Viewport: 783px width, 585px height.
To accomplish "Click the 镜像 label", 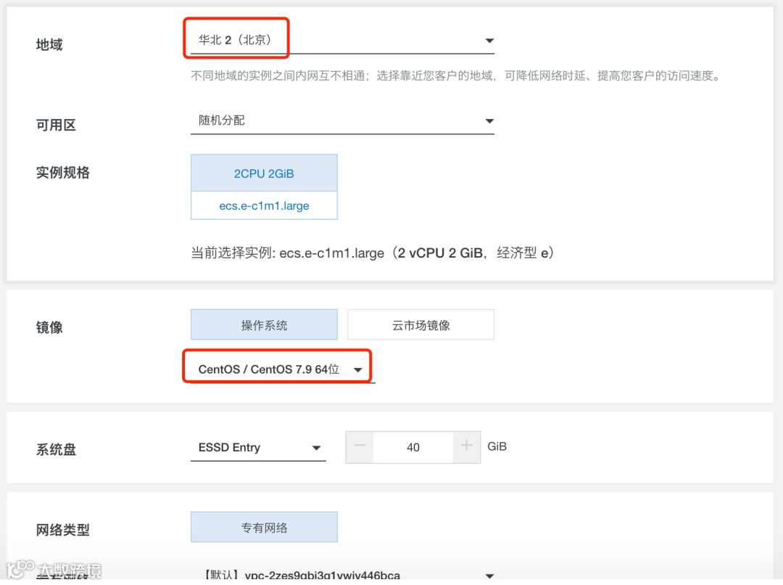I will tap(49, 327).
